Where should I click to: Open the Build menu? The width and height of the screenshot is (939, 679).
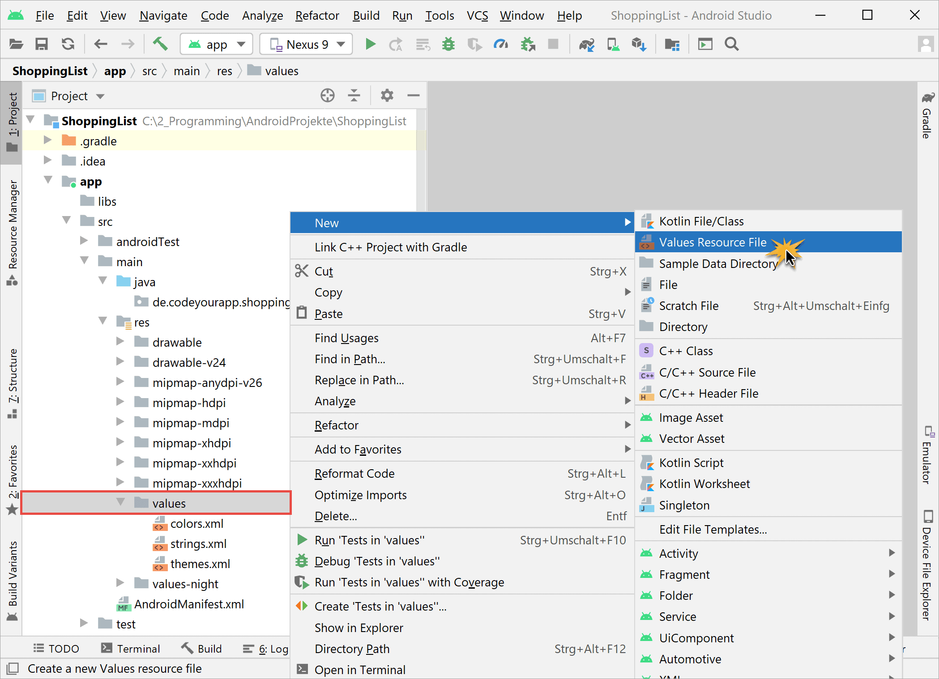(366, 16)
